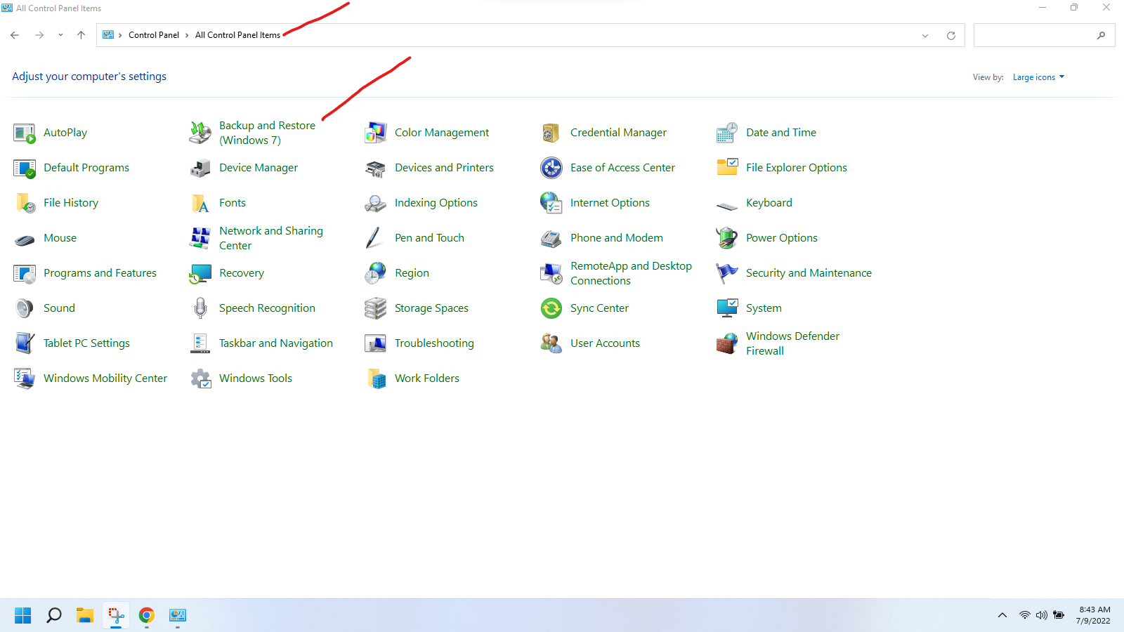Click the All Control Panel Items breadcrumb
This screenshot has width=1124, height=632.
pyautogui.click(x=237, y=35)
